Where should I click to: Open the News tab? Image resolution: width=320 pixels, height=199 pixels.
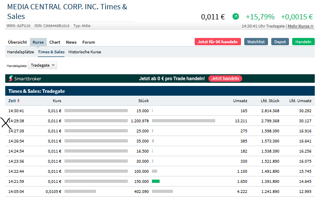(x=71, y=42)
